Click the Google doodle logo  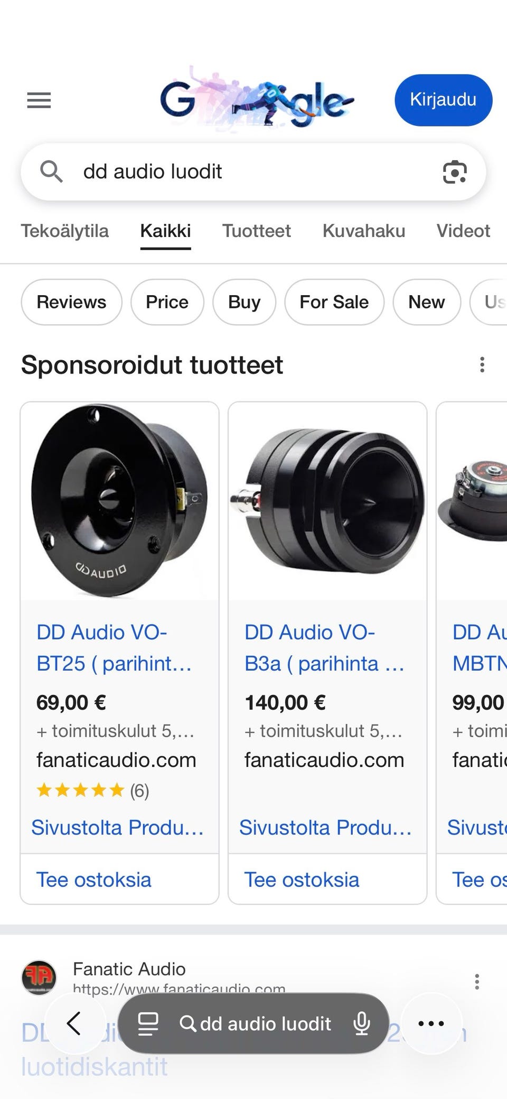tap(257, 99)
